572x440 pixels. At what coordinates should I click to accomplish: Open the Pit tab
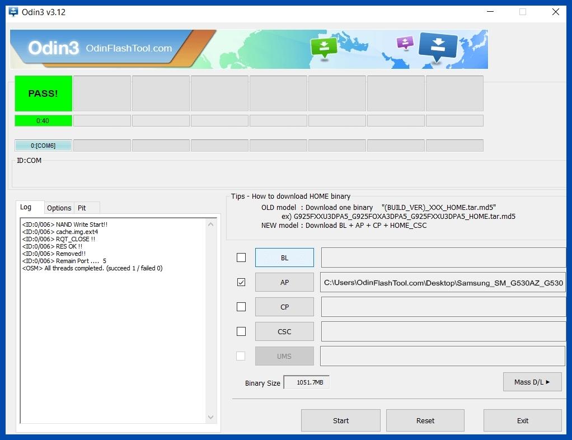click(x=86, y=208)
